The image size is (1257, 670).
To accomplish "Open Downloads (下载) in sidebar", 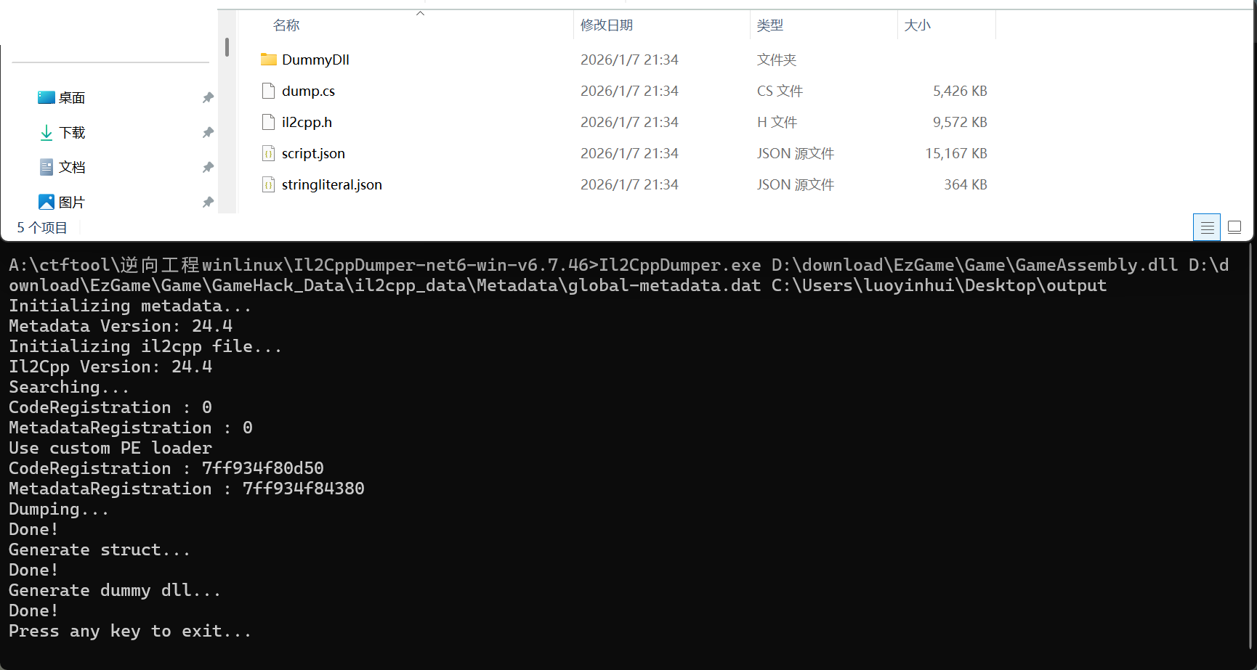I will tap(71, 133).
